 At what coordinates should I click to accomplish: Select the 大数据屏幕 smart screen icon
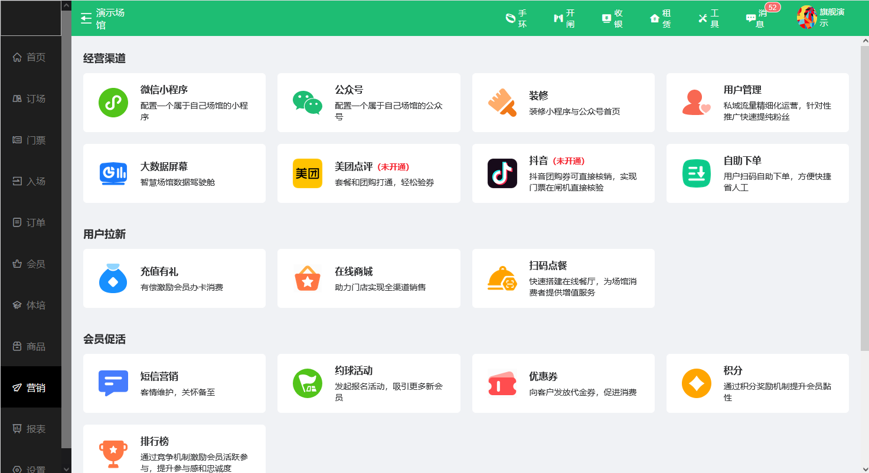[113, 173]
